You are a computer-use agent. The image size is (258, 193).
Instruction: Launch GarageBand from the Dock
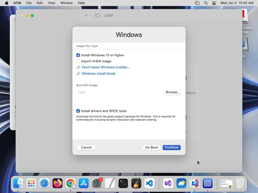(x=136, y=183)
